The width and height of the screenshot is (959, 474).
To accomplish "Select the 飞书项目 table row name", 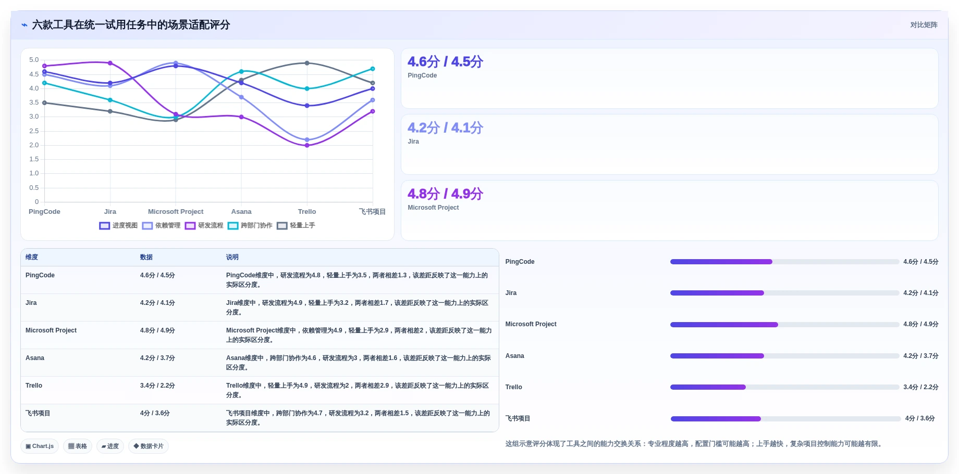I will (x=38, y=413).
